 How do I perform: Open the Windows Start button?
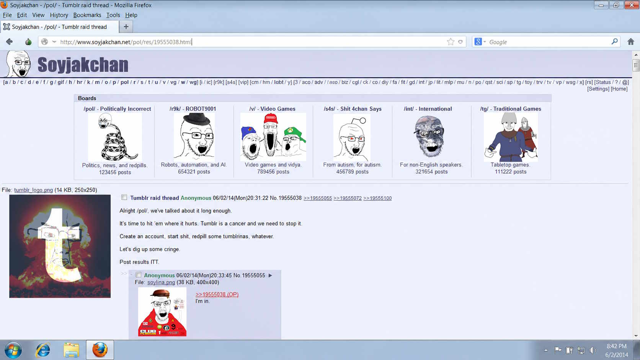coord(13,350)
